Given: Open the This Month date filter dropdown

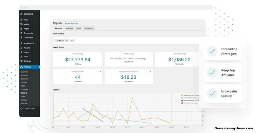Looking at the screenshot, I should tap(61, 41).
